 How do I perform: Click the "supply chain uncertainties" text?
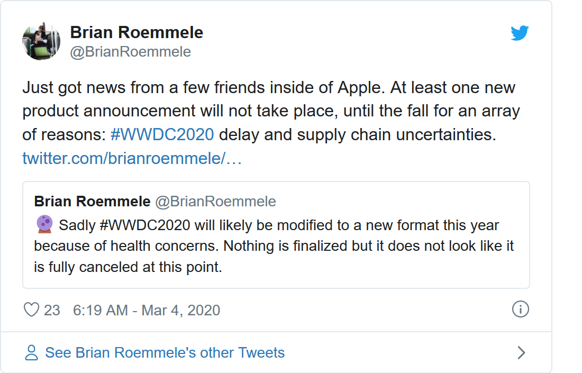pos(396,134)
